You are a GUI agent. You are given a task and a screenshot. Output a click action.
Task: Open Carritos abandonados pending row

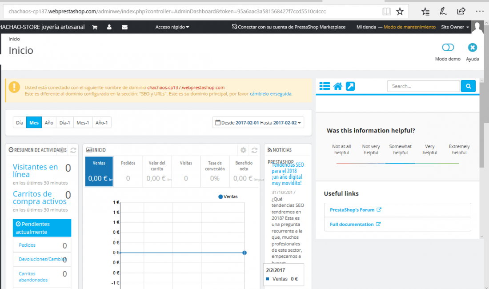pyautogui.click(x=42, y=277)
